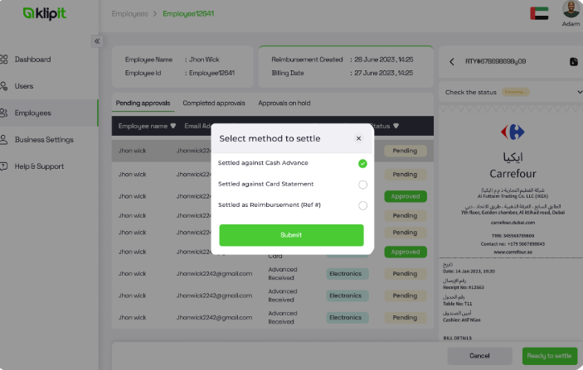Click the Help & Support chat icon
The image size is (583, 370).
point(3,166)
